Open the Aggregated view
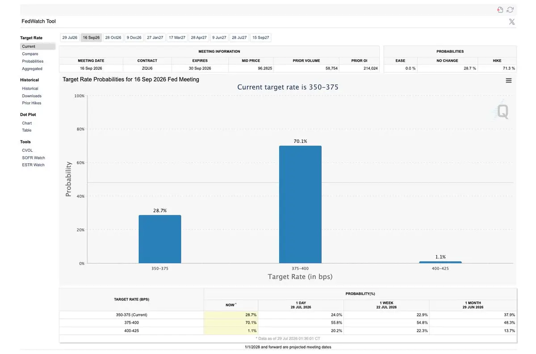Viewport: 536px width, 354px height. (x=32, y=69)
